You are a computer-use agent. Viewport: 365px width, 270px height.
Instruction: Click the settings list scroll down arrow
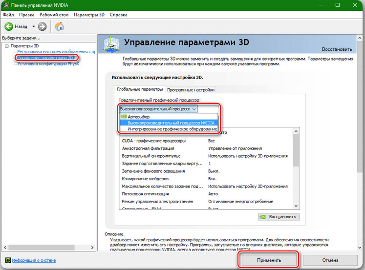point(296,206)
